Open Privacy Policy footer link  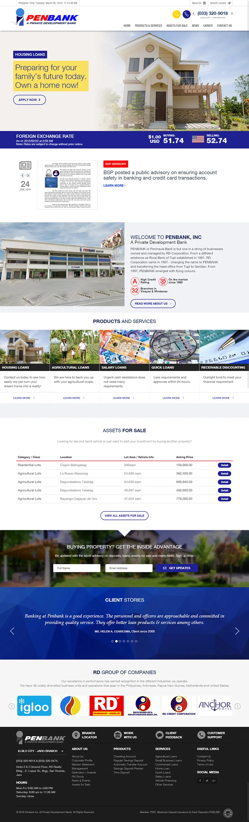point(205,761)
